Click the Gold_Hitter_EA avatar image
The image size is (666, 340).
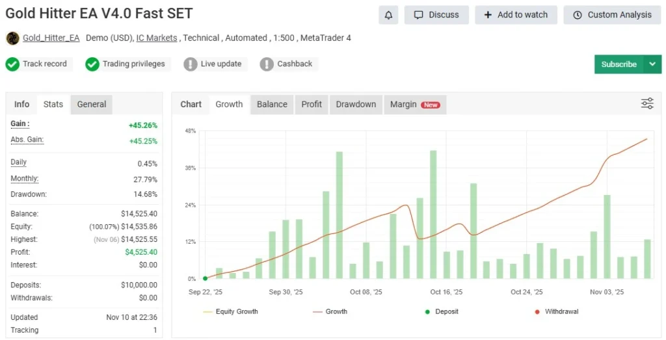pos(12,38)
